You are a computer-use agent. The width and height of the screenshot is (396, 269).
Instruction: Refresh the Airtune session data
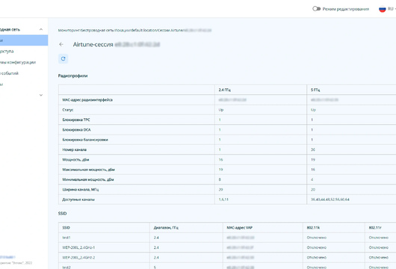[x=64, y=59]
